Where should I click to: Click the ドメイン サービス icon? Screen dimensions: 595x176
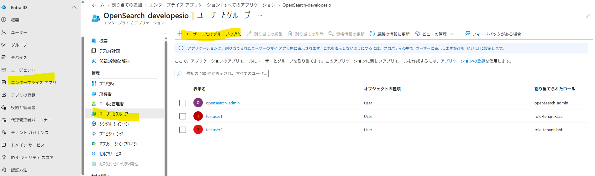[x=4, y=145]
